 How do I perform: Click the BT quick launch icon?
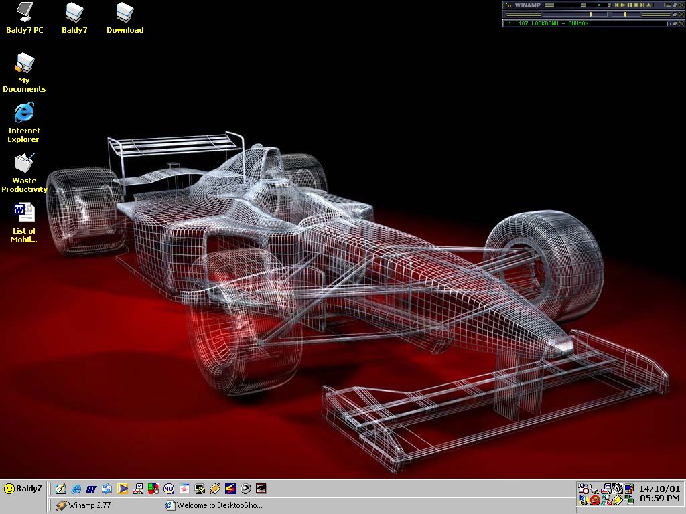(91, 489)
